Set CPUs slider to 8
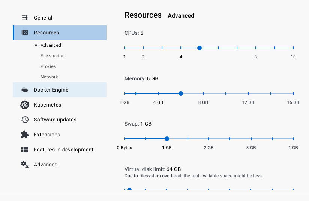Screen dimensions: 309x201 pyautogui.click(x=256, y=48)
